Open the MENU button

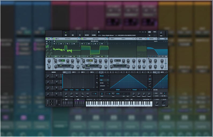pyautogui.click(x=155, y=32)
